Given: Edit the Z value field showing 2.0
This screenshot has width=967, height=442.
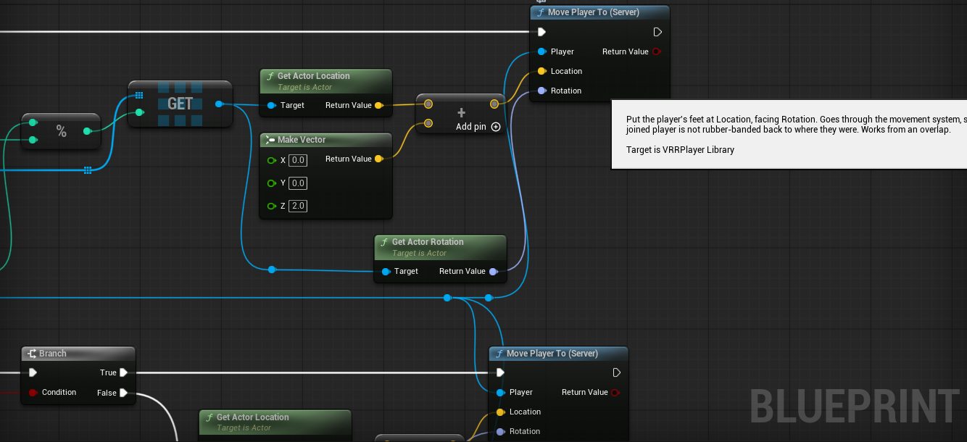Looking at the screenshot, I should point(298,206).
